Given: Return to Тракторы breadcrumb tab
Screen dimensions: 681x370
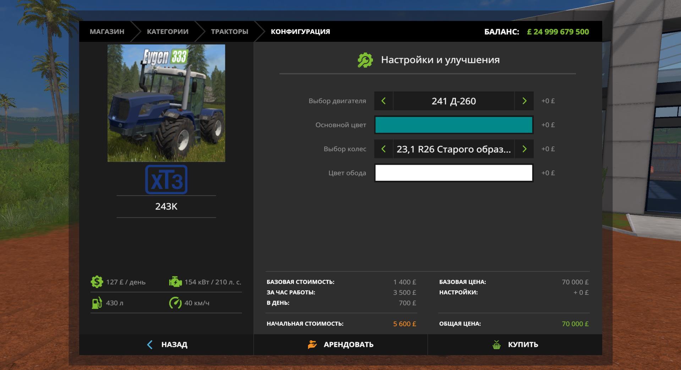Looking at the screenshot, I should point(229,32).
